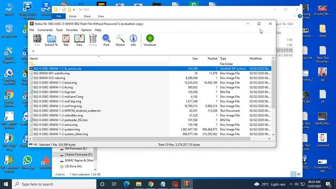Show hidden system tray icons
This screenshot has width=336, height=189.
[291, 184]
